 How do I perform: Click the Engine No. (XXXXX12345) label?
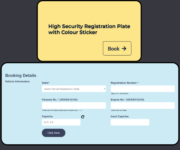click(x=127, y=100)
